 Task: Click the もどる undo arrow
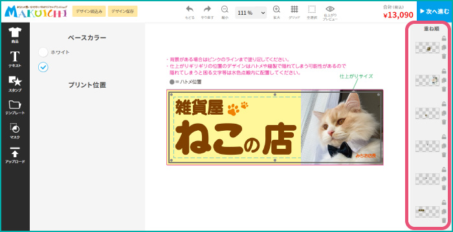tap(190, 12)
